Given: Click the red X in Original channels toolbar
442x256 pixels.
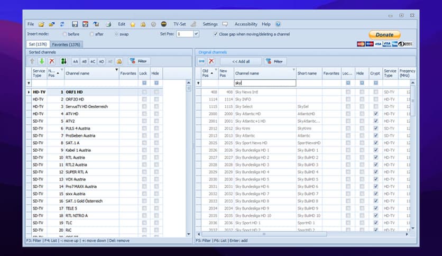Looking at the screenshot, I should pyautogui.click(x=211, y=61).
